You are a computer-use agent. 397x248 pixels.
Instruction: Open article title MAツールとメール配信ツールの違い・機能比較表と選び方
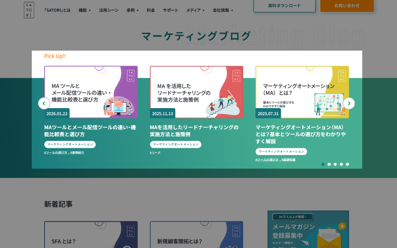click(90, 131)
